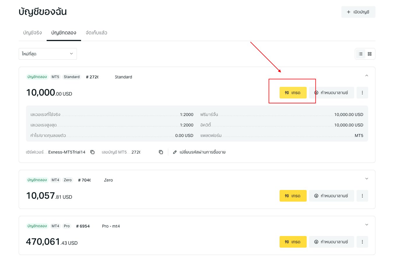The image size is (395, 266).
Task: Open the จัดเก็บแล้ว tab
Action: [x=96, y=33]
